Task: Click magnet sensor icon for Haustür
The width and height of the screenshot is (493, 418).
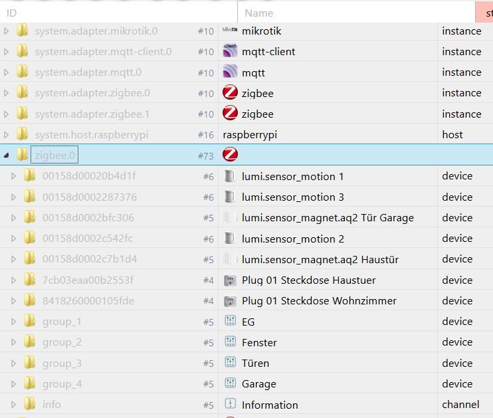Action: point(231,259)
